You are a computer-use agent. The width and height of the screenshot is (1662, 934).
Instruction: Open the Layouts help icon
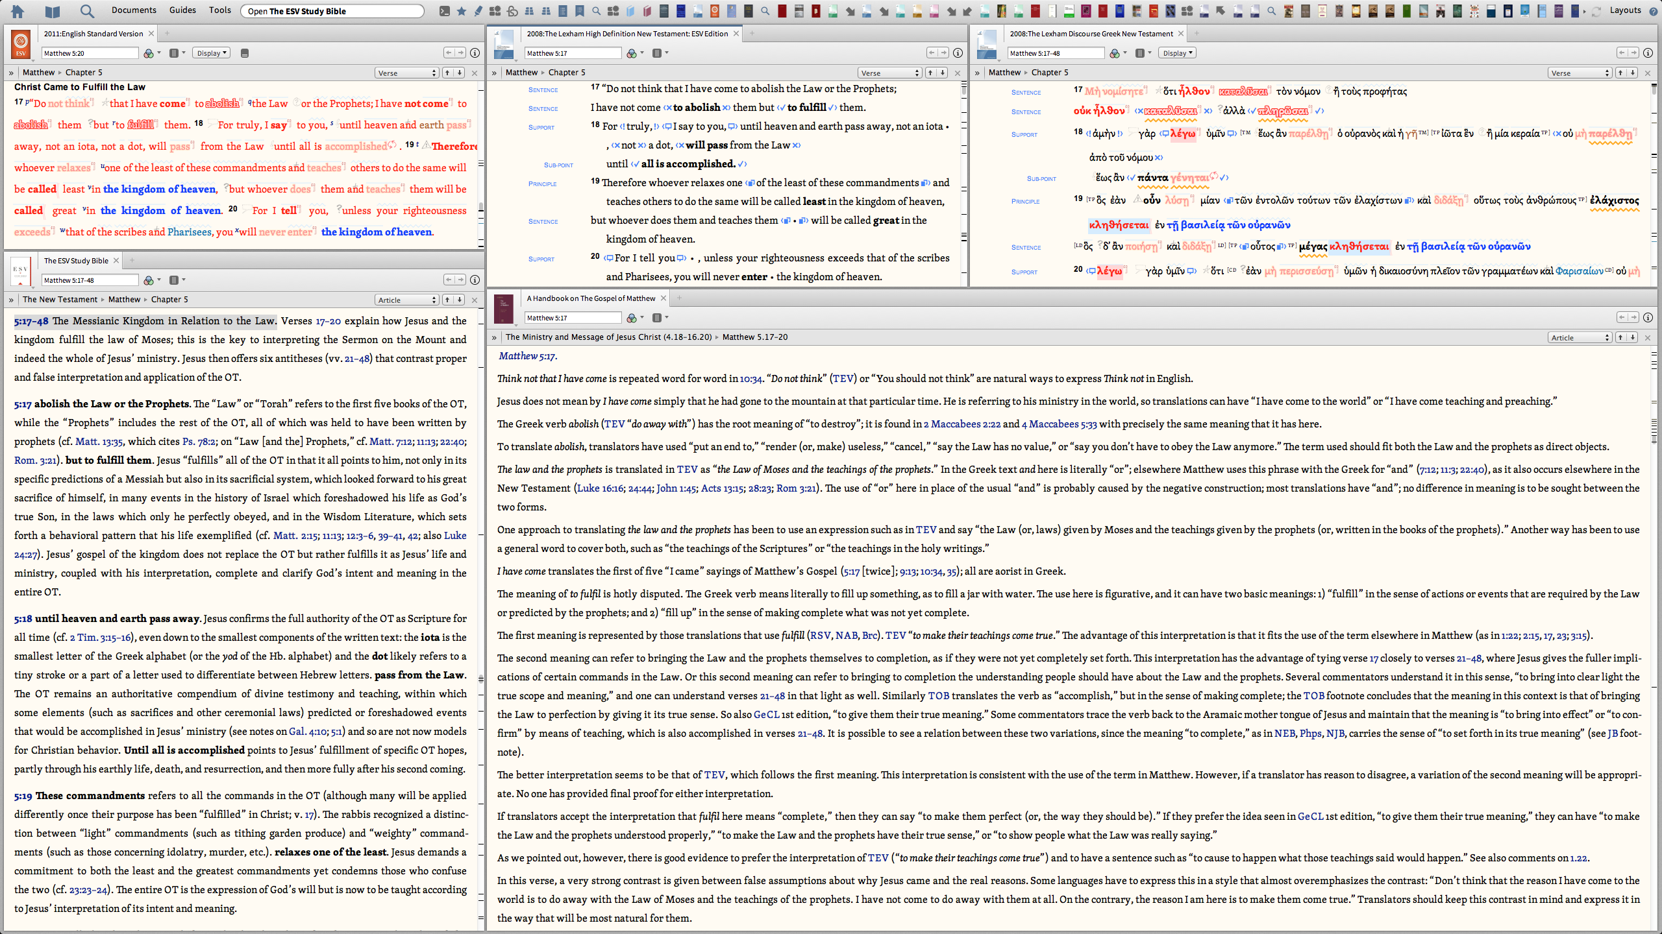point(1654,11)
